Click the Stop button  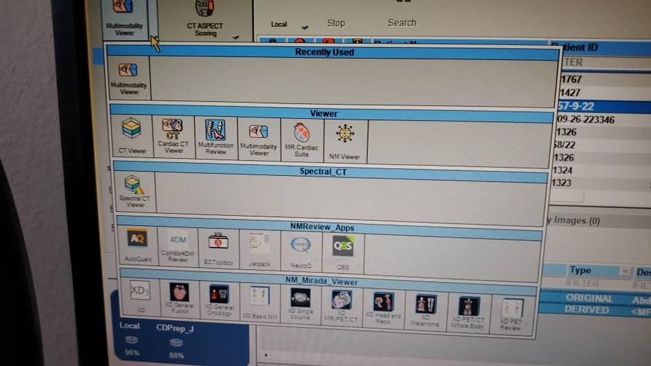336,23
